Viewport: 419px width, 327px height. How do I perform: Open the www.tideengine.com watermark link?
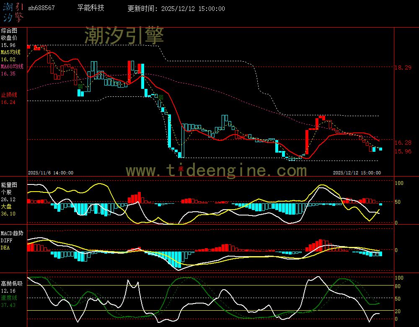(x=216, y=171)
